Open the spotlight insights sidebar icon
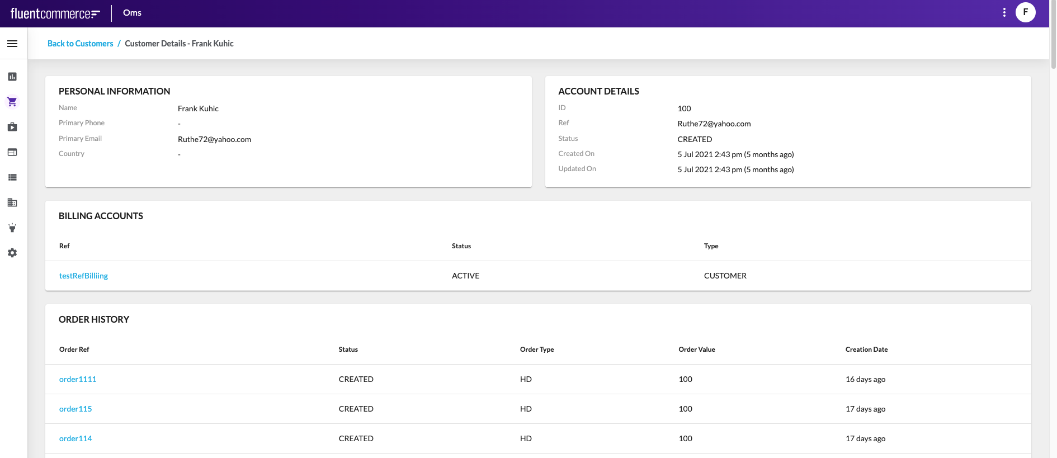This screenshot has height=458, width=1057. tap(12, 228)
